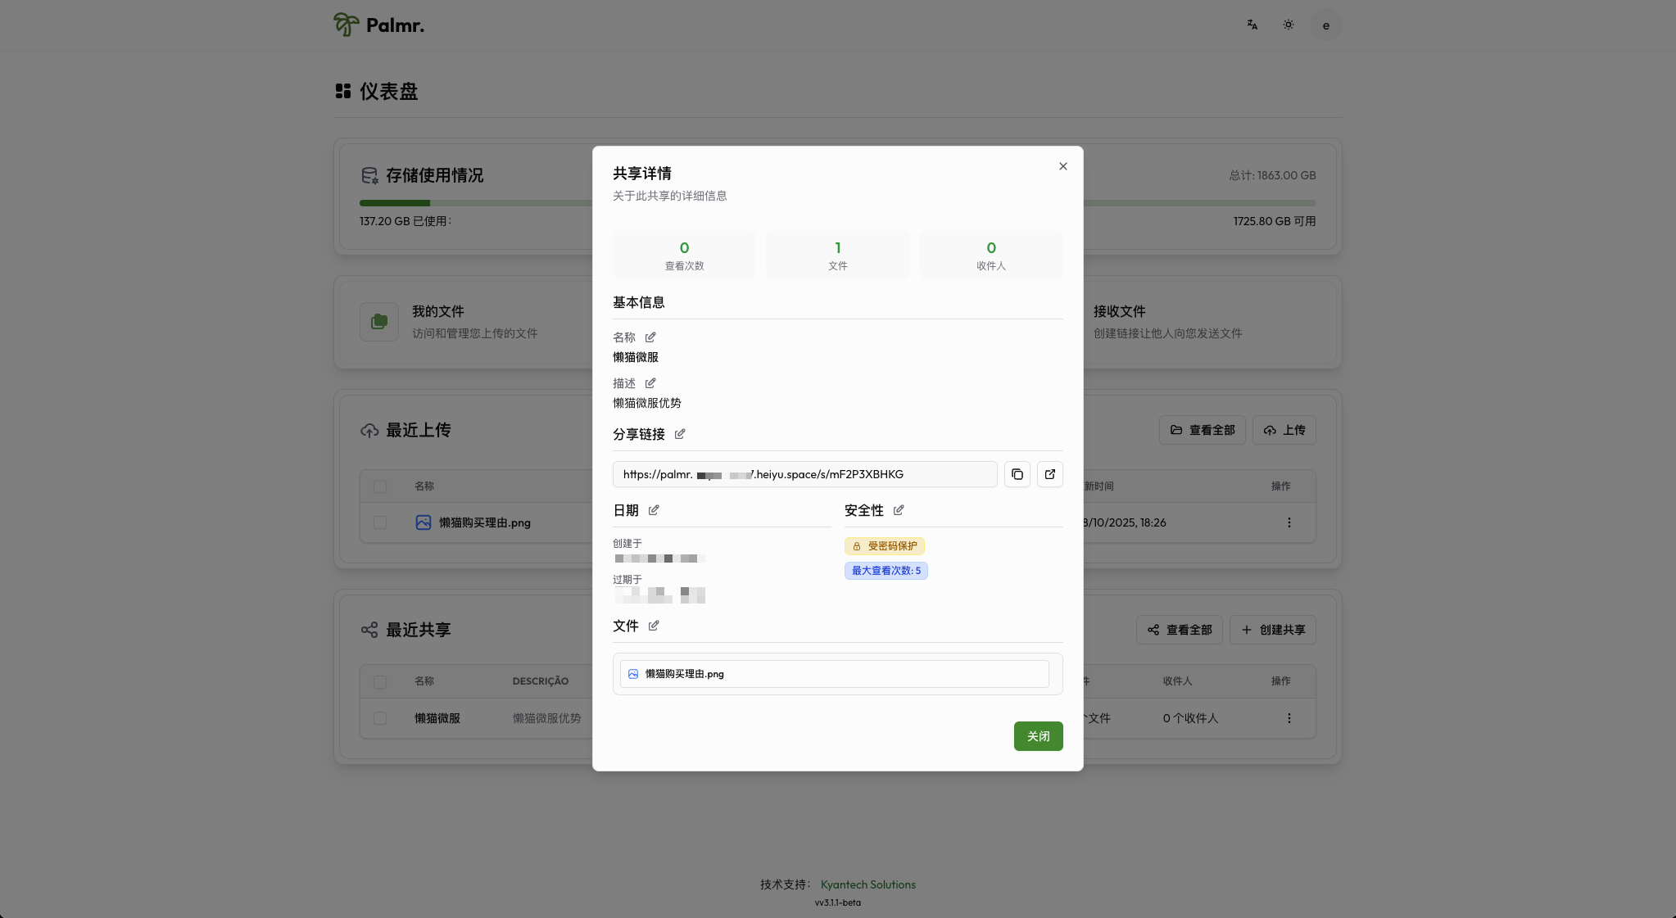Click the share link URL field
1676x918 pixels.
point(805,474)
